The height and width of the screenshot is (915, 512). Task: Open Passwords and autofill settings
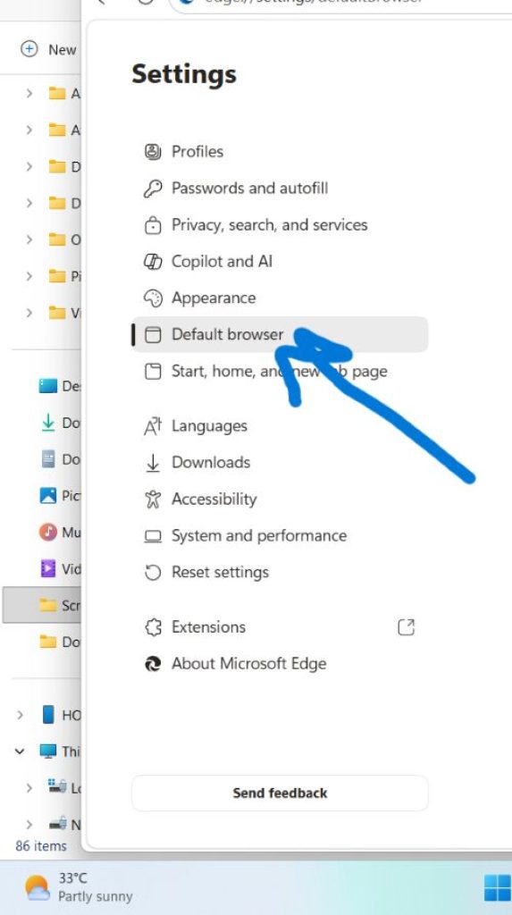280,189
